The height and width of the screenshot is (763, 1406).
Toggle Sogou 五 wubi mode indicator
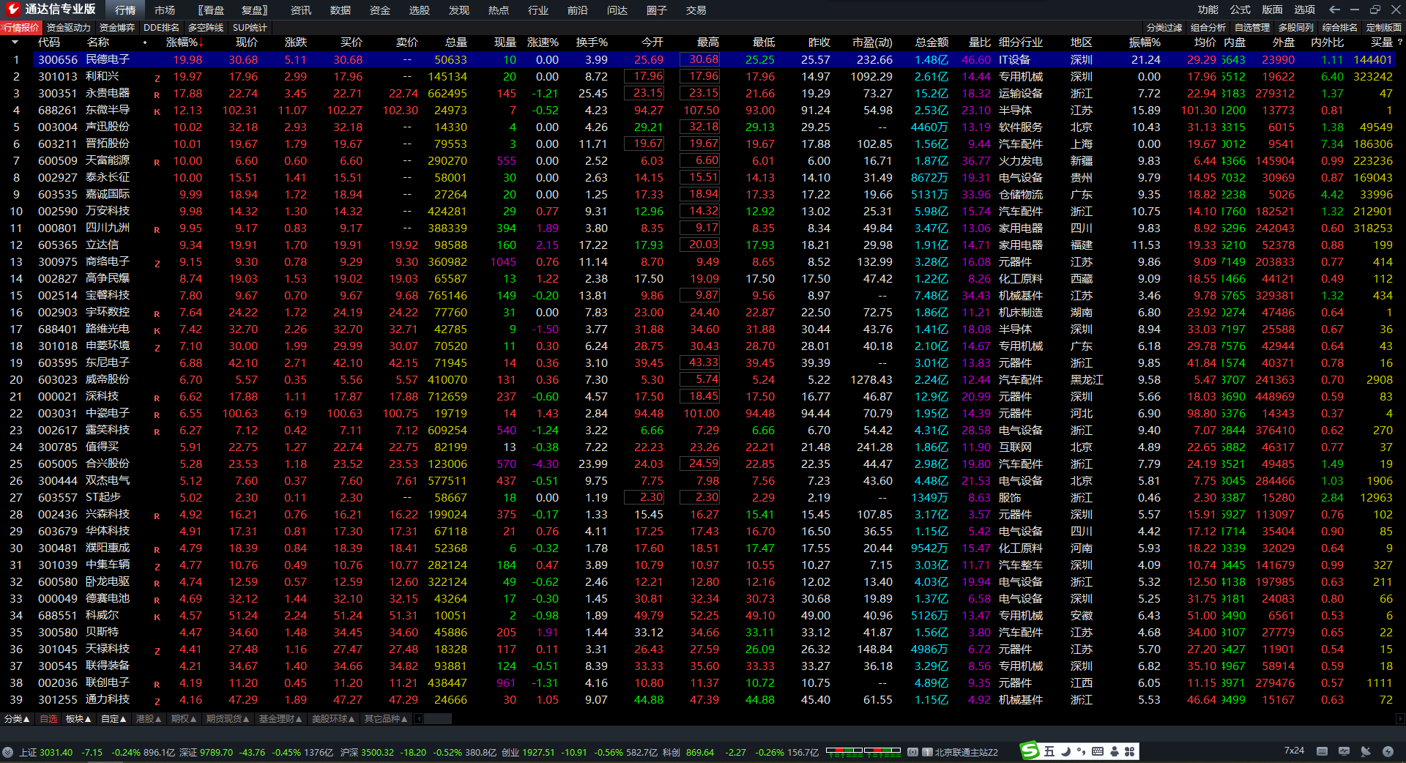1049,751
